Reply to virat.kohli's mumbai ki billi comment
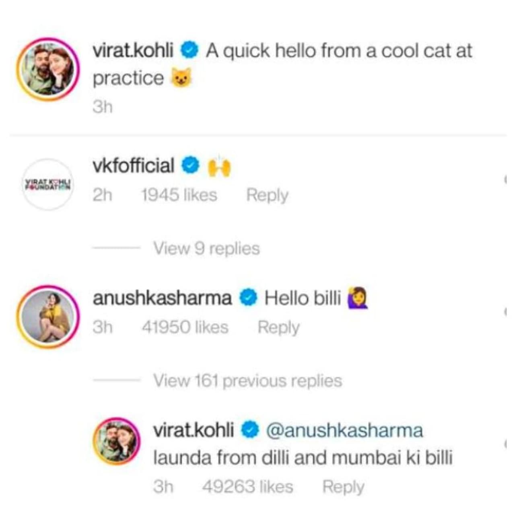 343,487
